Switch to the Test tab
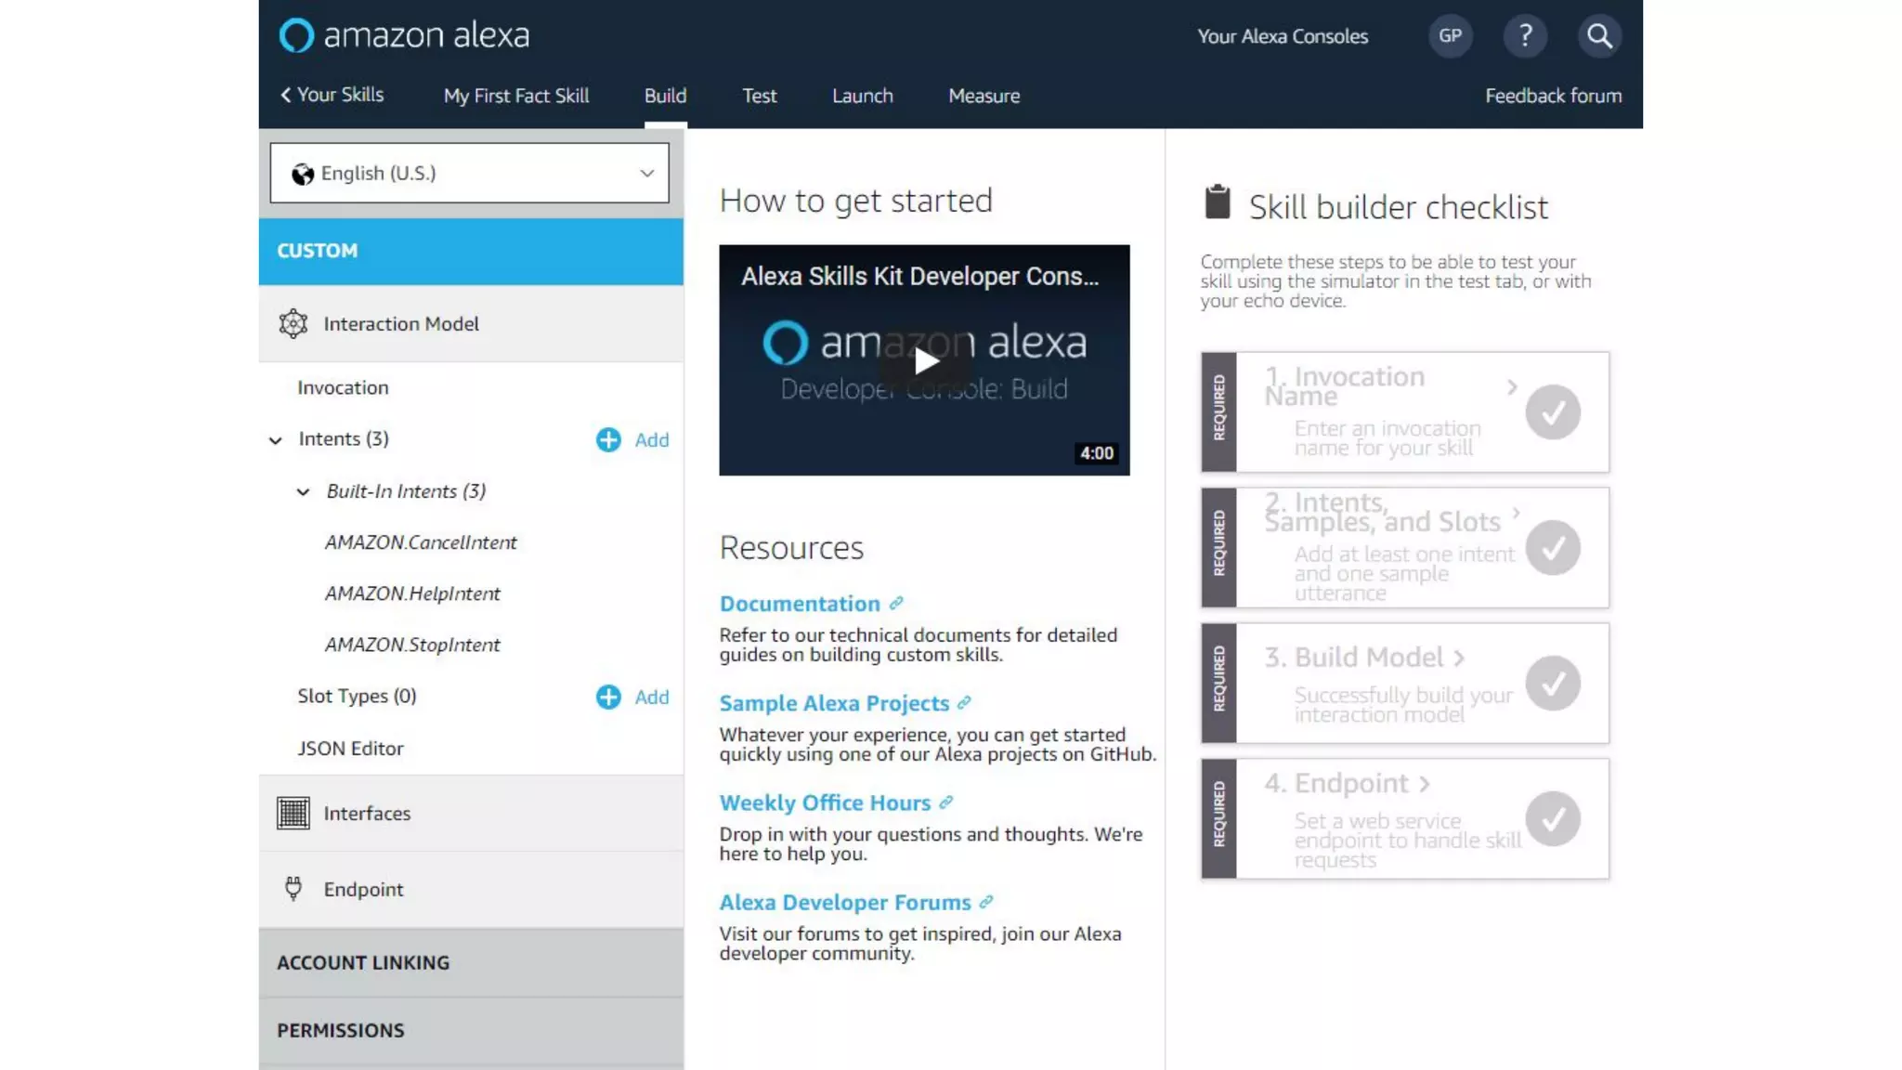 759,96
